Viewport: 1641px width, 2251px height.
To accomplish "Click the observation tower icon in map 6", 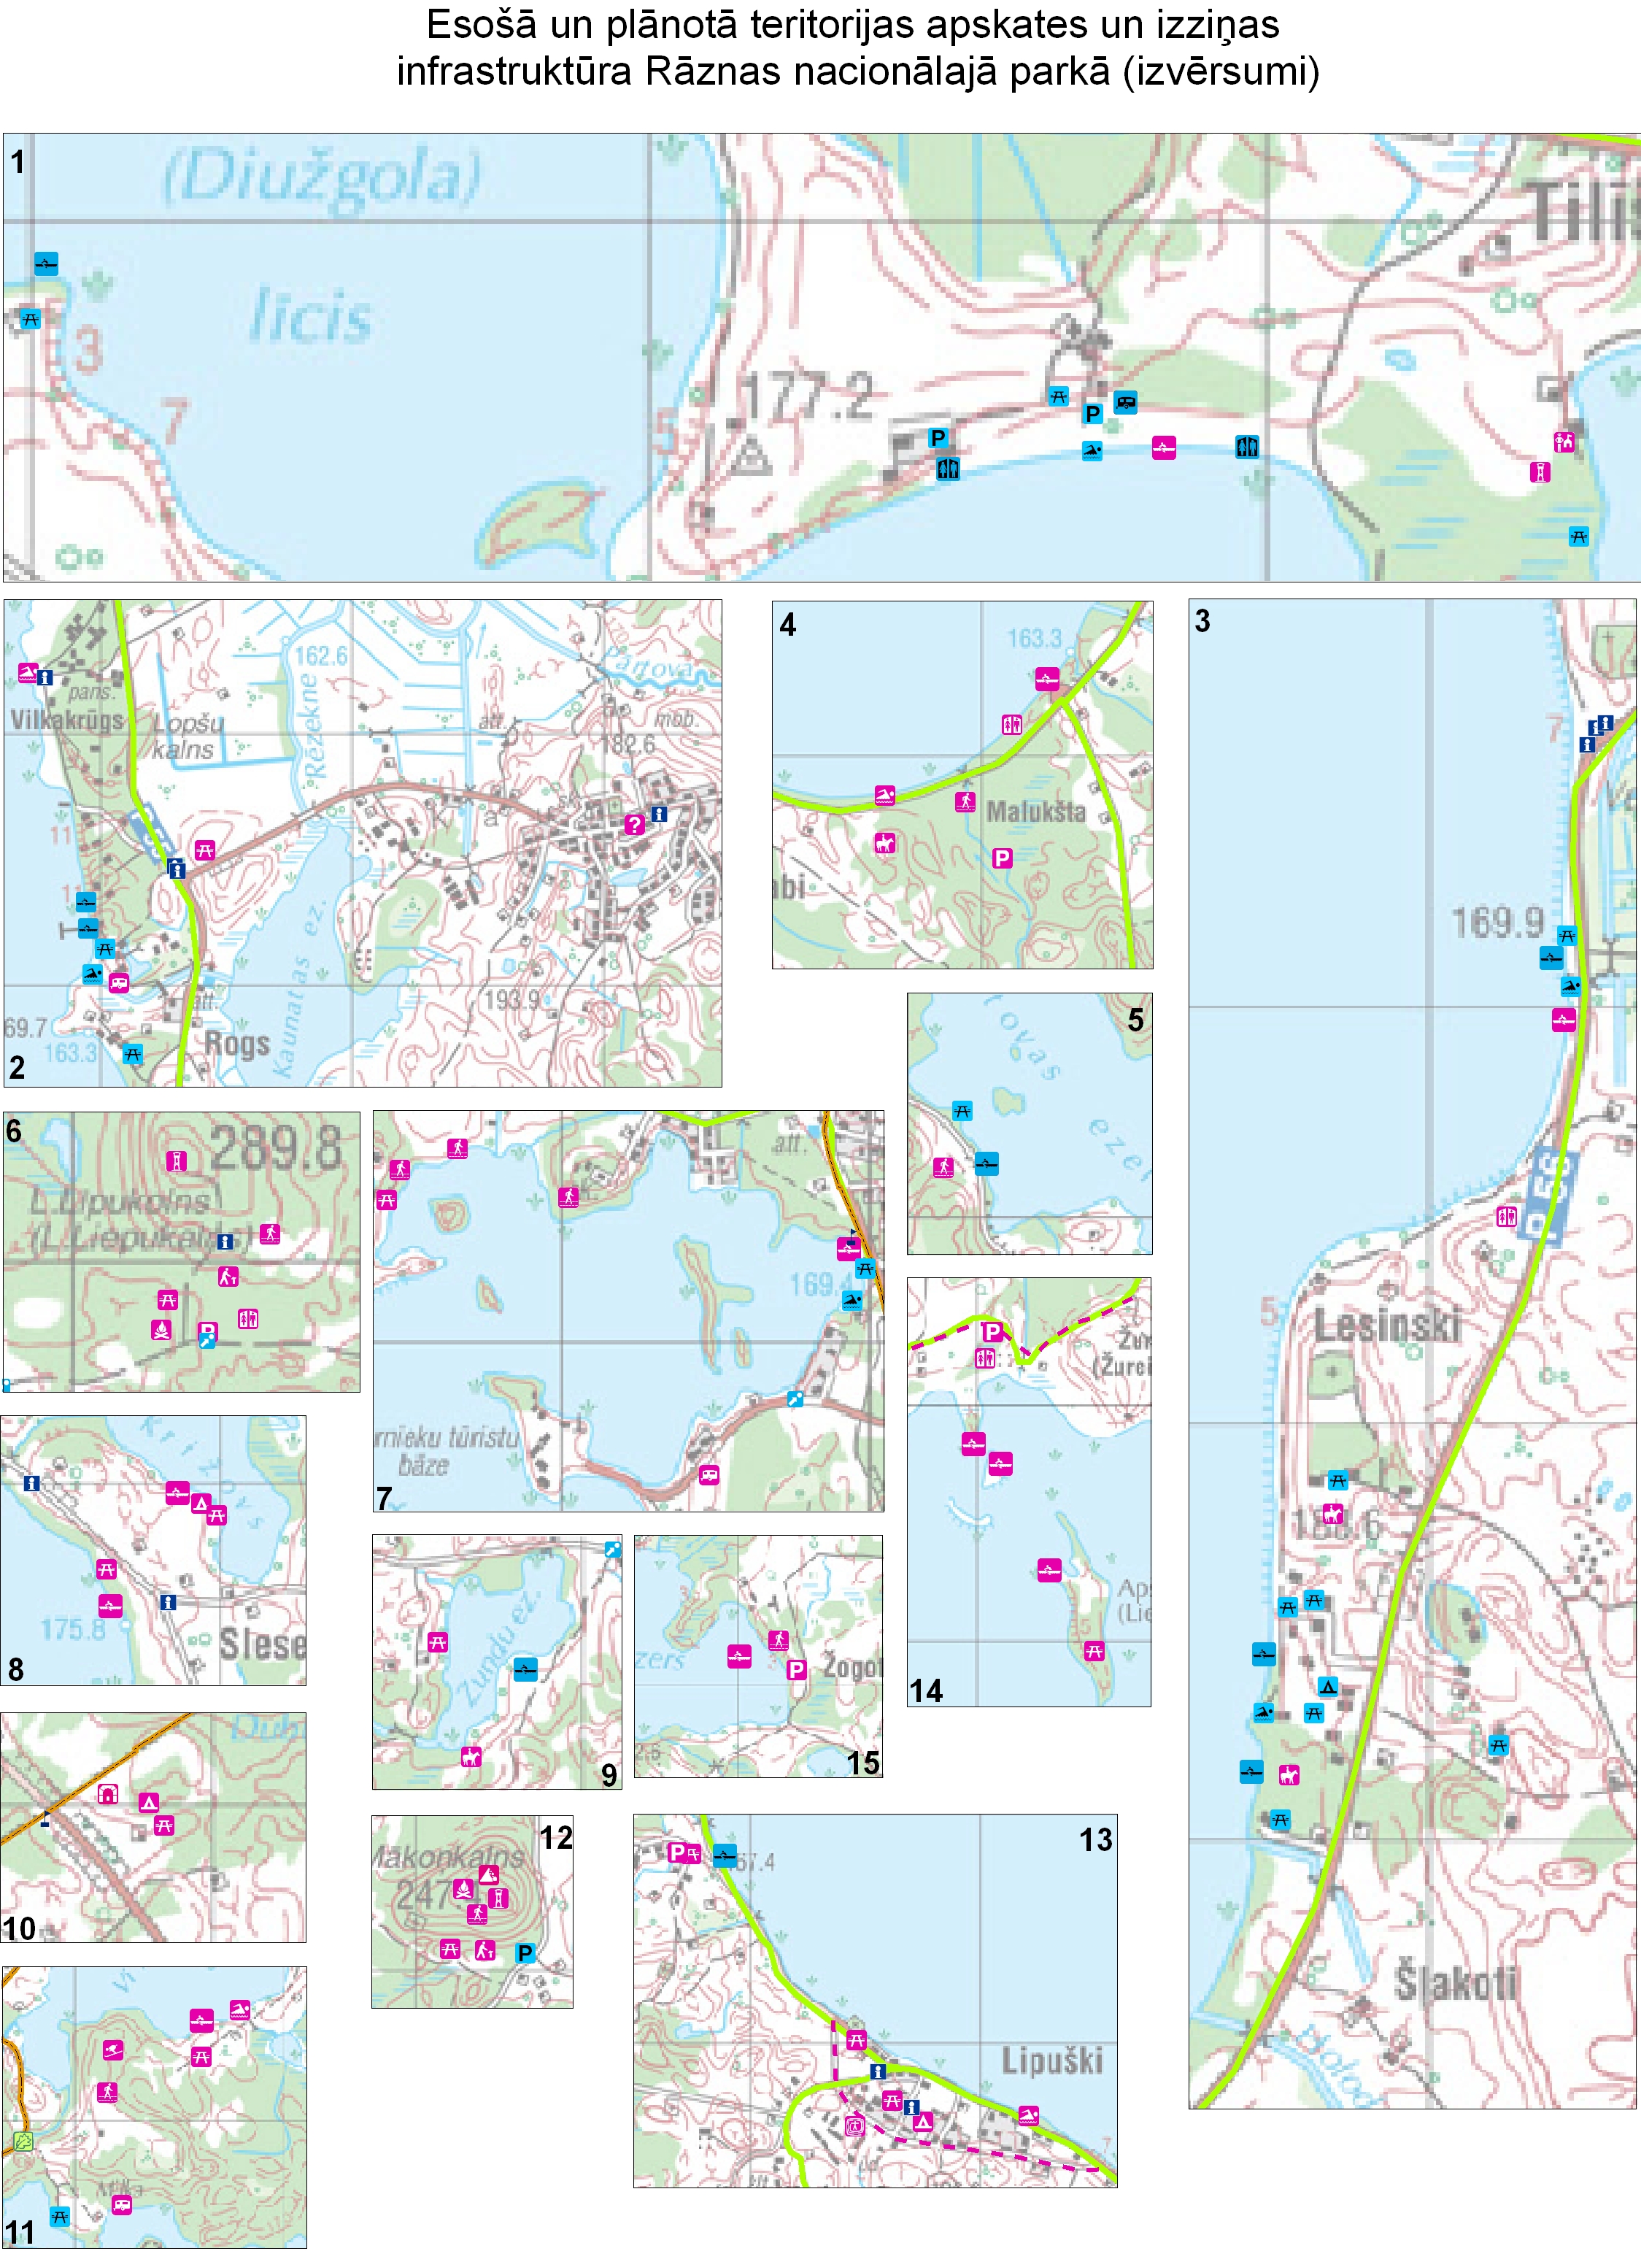I will (x=176, y=1161).
